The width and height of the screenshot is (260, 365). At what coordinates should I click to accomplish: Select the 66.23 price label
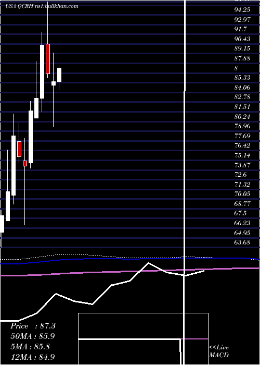pyautogui.click(x=242, y=223)
